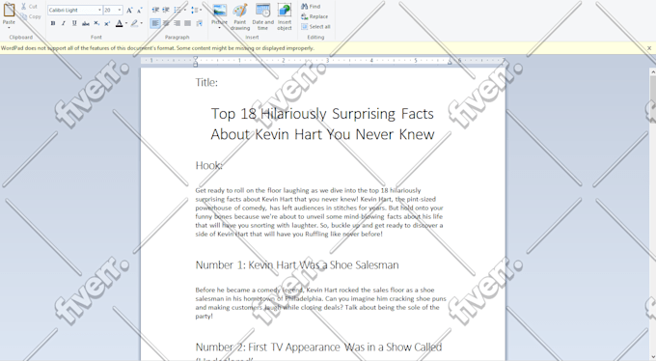Screen dimensions: 656x361
Task: Toggle Strikethrough formatting
Action: [85, 23]
